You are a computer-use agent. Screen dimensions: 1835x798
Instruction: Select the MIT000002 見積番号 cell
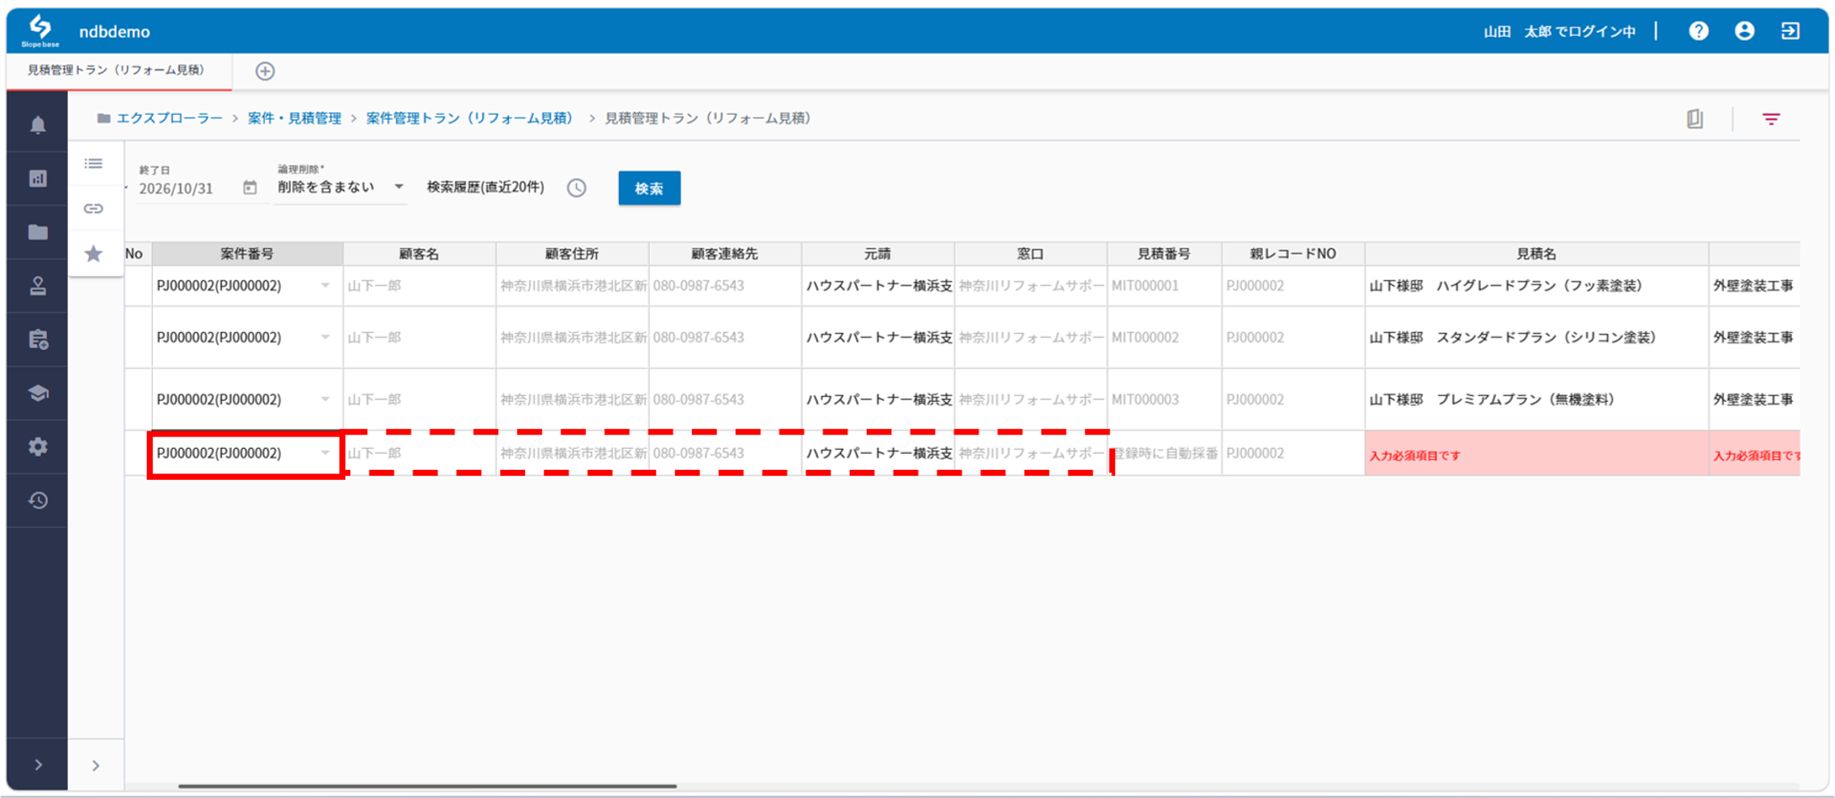coord(1164,337)
